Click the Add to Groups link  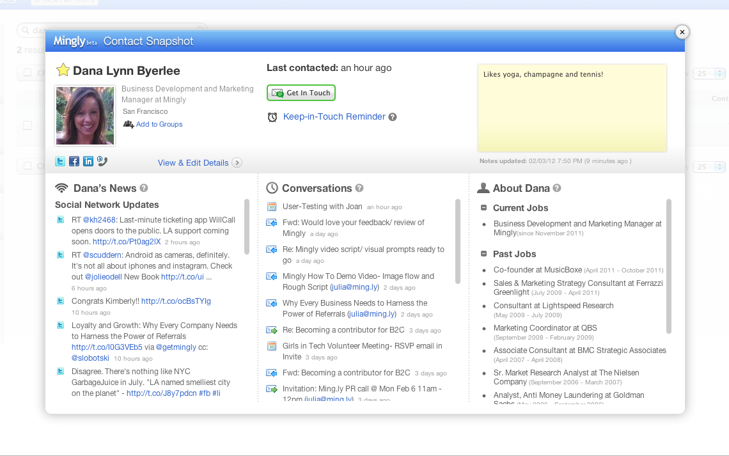pos(159,124)
